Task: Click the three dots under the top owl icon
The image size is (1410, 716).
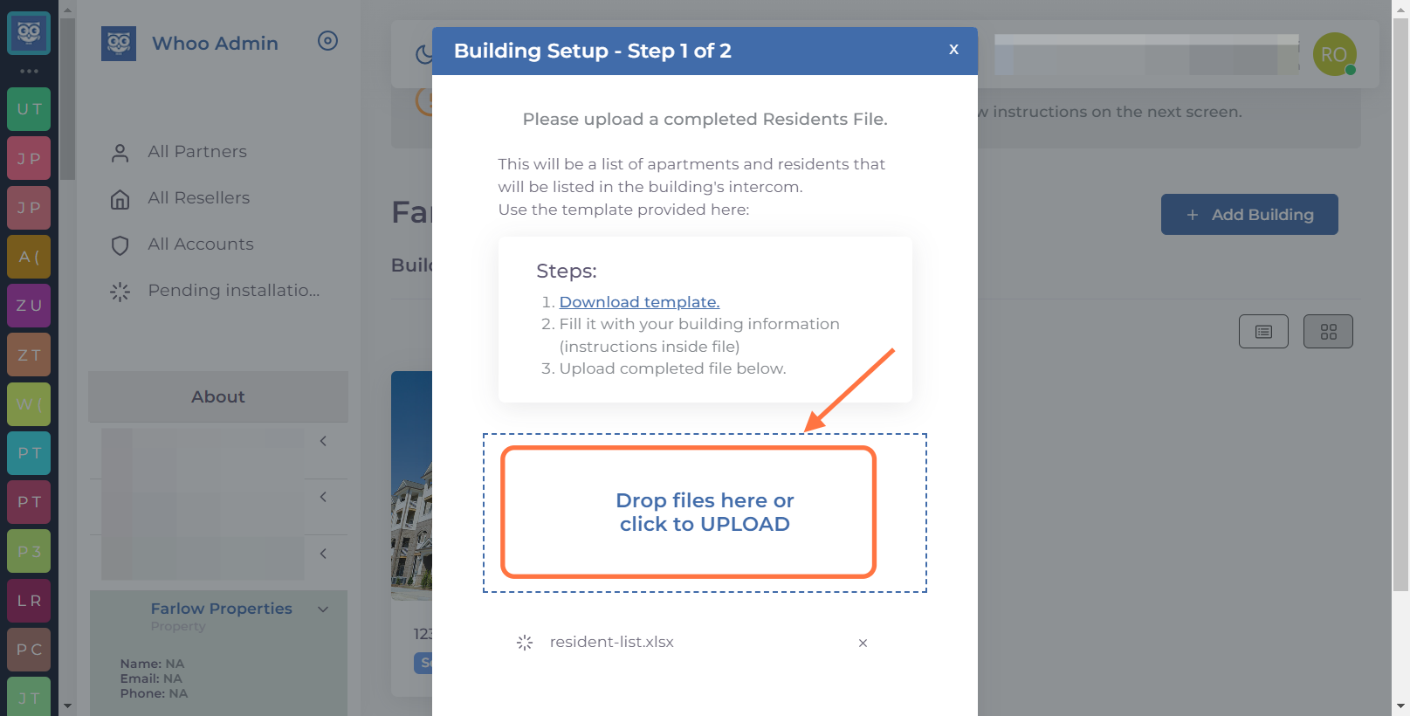Action: (x=29, y=71)
